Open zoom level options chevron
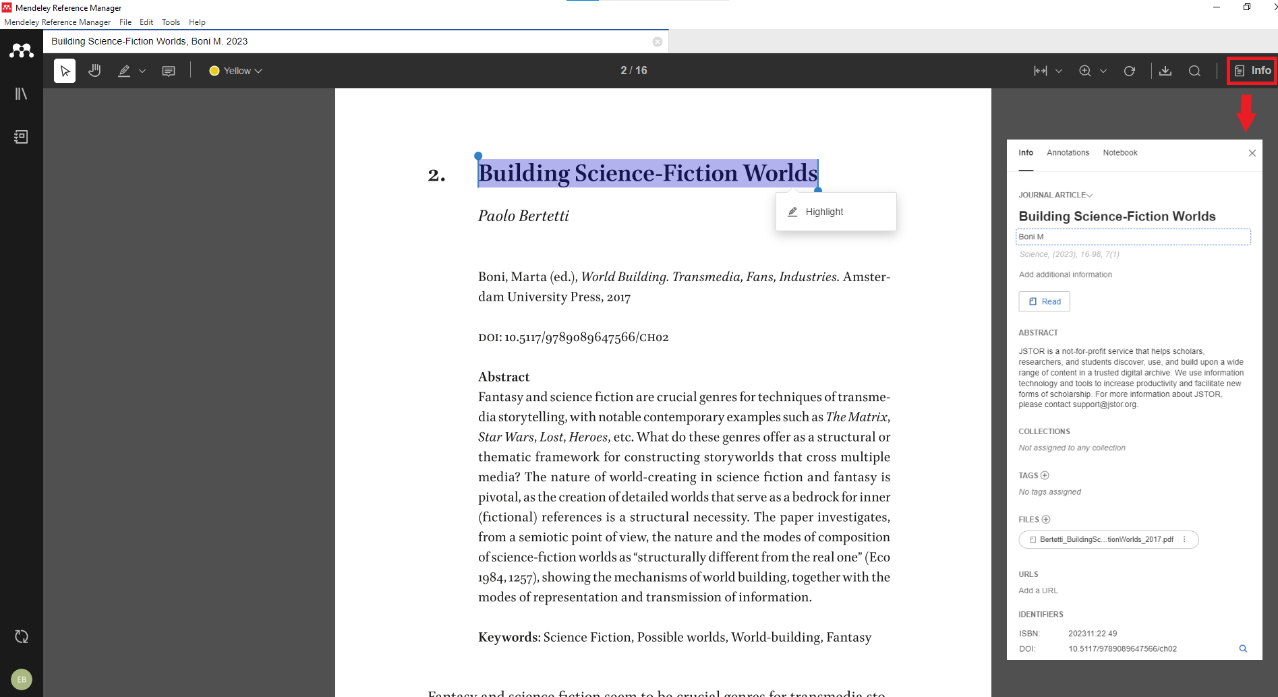This screenshot has height=697, width=1278. coord(1103,71)
